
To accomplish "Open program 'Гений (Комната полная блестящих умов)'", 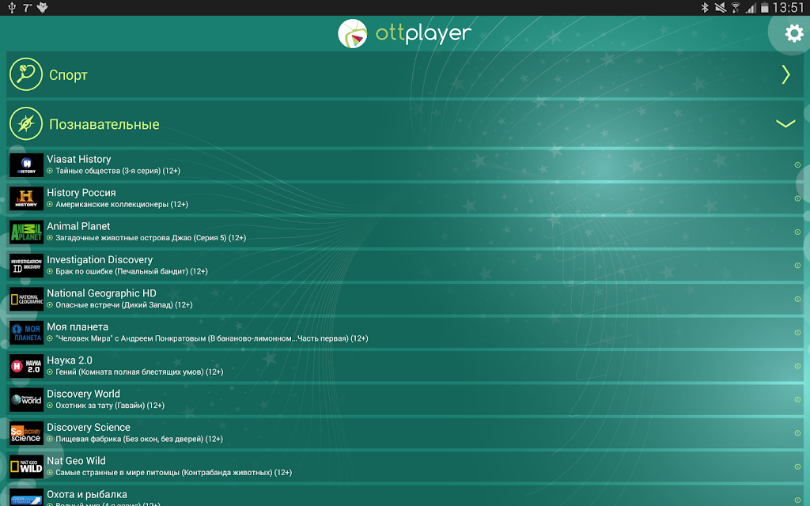I will tap(139, 372).
